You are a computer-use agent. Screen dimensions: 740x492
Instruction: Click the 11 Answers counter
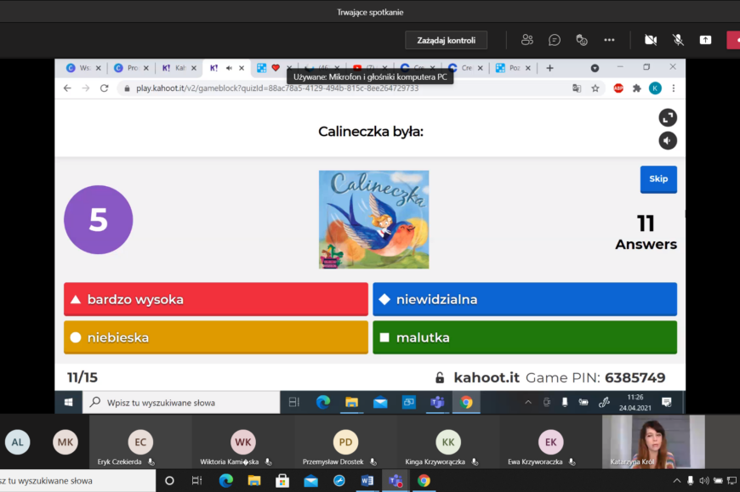point(646,232)
